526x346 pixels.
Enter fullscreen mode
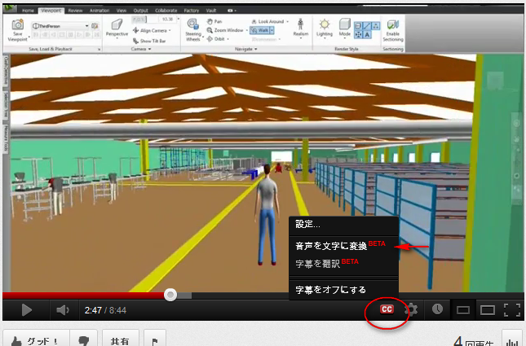tap(511, 309)
